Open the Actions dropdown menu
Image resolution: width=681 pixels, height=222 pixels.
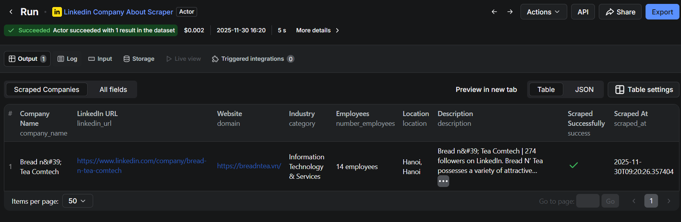pyautogui.click(x=543, y=12)
